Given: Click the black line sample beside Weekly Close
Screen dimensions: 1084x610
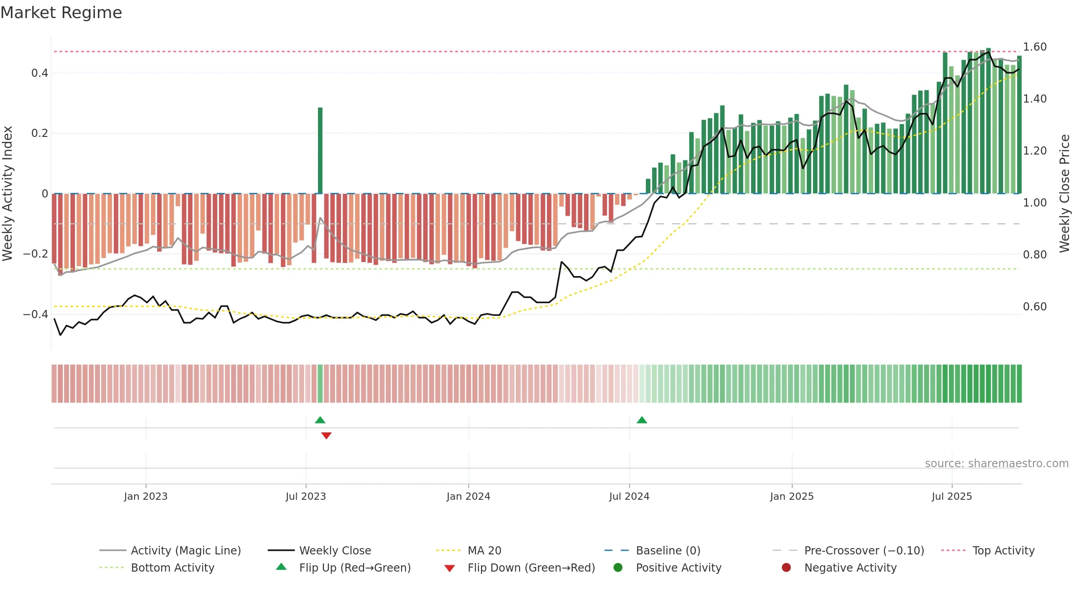Looking at the screenshot, I should click(x=281, y=550).
